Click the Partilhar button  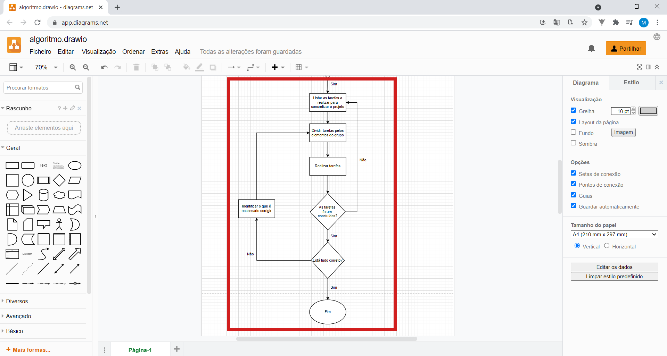(x=626, y=49)
